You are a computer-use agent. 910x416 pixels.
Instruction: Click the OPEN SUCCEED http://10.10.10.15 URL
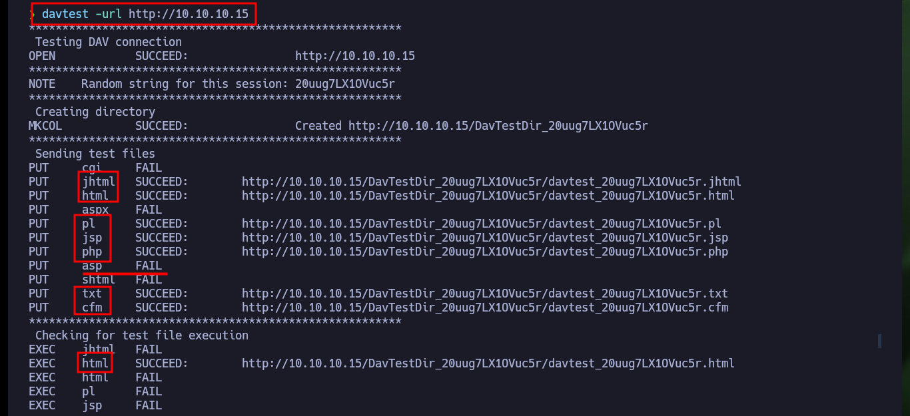tap(355, 56)
